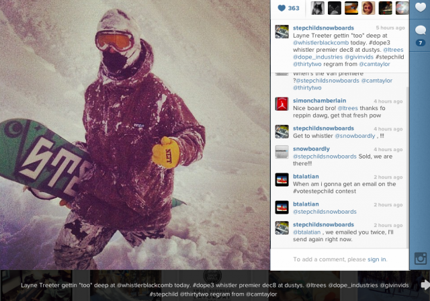Open stepchildsnowboards profile from caption header
430x301 pixels.
click(323, 28)
